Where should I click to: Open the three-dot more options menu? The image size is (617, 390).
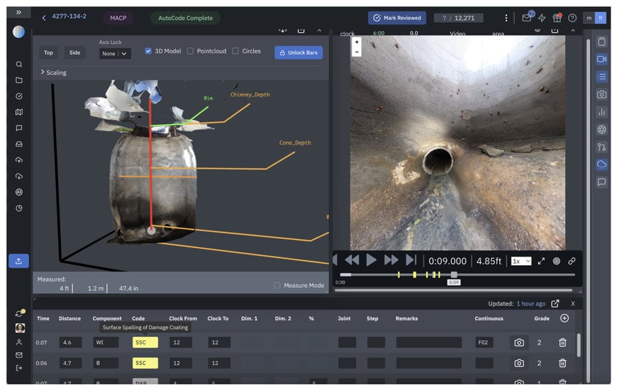point(506,18)
